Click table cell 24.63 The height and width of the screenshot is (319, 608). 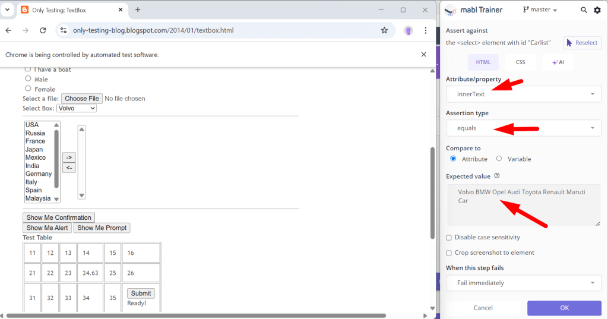tap(90, 273)
